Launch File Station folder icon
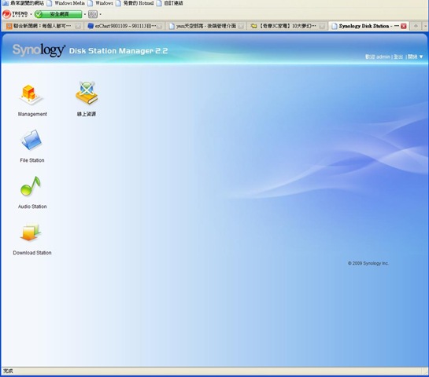Screen dimensions: 429x377 [x=31, y=140]
